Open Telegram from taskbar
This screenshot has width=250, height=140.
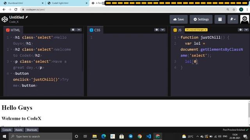[130, 136]
